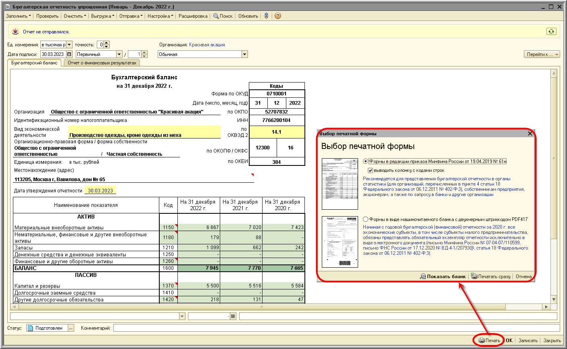Select machine-readable PDF417 form radio button

click(x=365, y=219)
